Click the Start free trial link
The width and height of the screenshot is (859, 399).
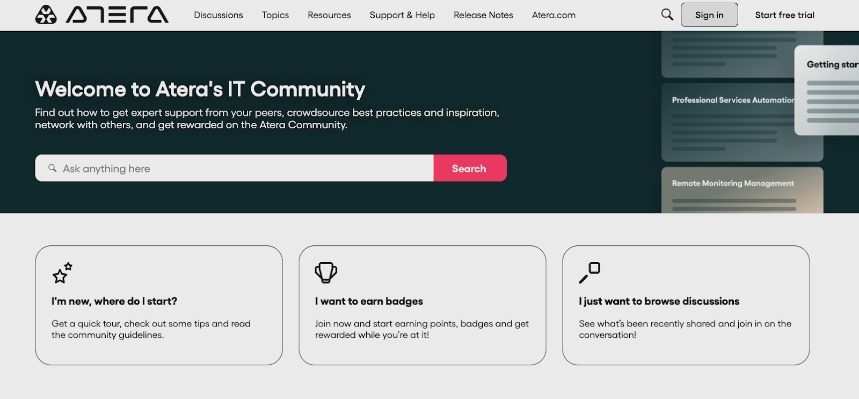[x=784, y=15]
